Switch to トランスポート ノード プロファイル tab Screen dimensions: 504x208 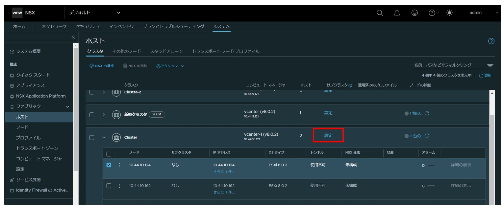226,51
